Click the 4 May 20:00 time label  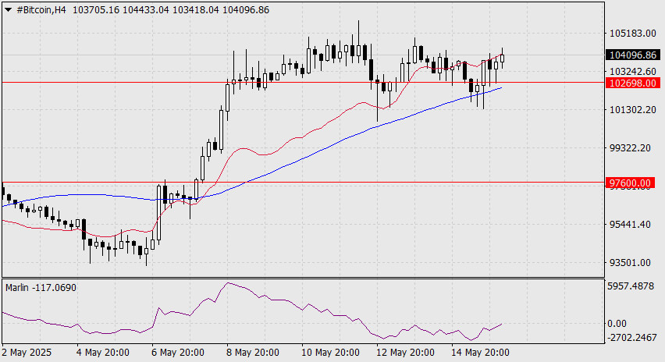pyautogui.click(x=103, y=353)
